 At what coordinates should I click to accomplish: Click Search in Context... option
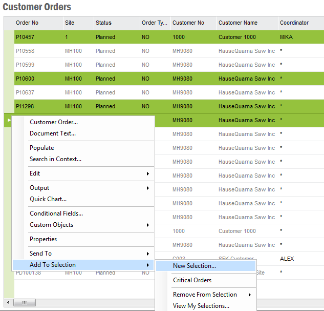[x=55, y=159]
